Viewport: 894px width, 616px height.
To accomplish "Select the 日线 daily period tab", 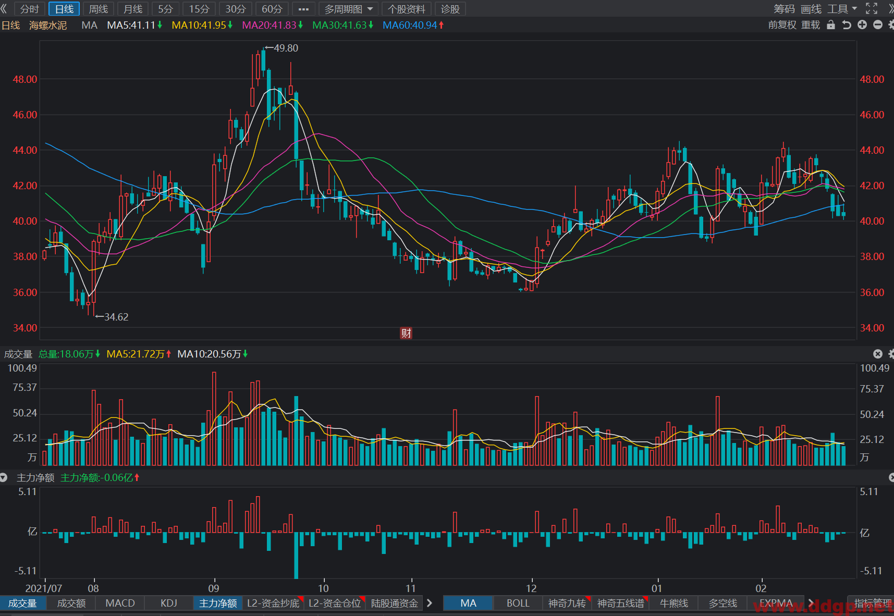I will [64, 9].
